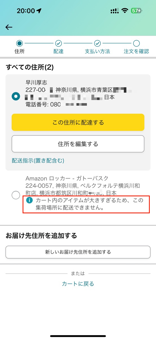Tap the battery indicator in status bar
This screenshot has height=340, width=156.
[x=137, y=11]
